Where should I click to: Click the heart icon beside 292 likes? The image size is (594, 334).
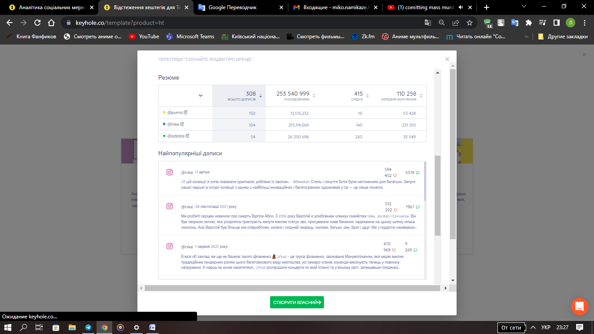click(x=395, y=210)
